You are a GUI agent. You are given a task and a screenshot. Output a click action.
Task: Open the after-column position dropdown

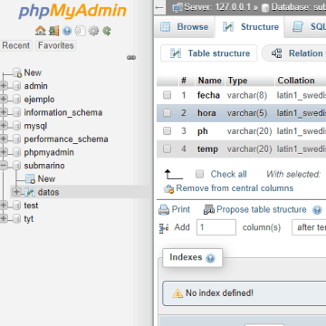tap(309, 227)
